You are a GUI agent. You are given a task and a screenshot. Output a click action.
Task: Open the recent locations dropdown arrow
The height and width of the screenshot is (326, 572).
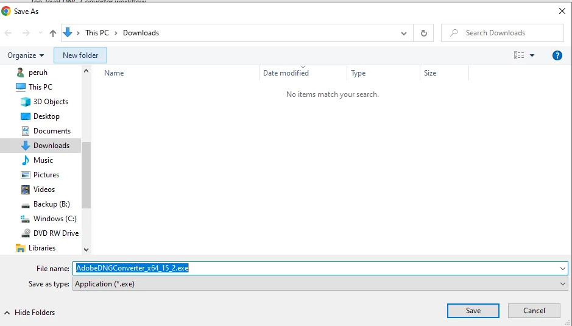click(40, 34)
